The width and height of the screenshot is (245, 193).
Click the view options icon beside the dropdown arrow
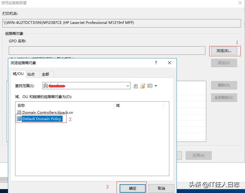150,86
